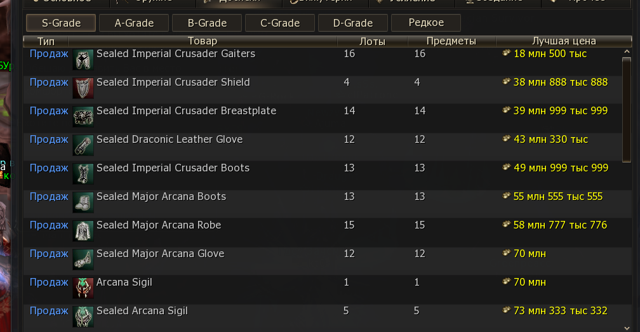Sort by the Лучшая цена column header
Viewport: 640px width, 332px height.
click(564, 41)
